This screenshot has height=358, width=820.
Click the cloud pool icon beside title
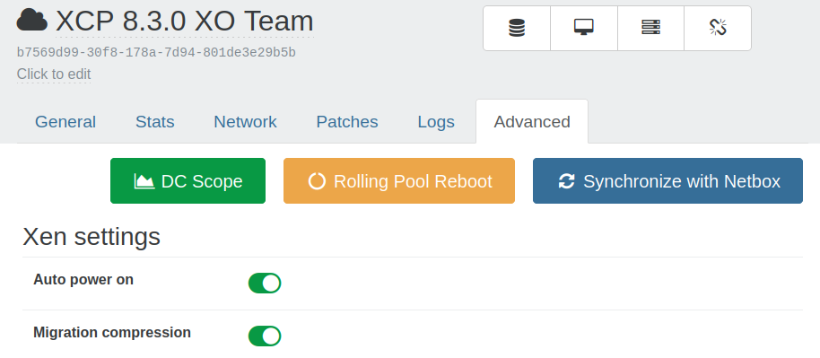click(x=32, y=21)
